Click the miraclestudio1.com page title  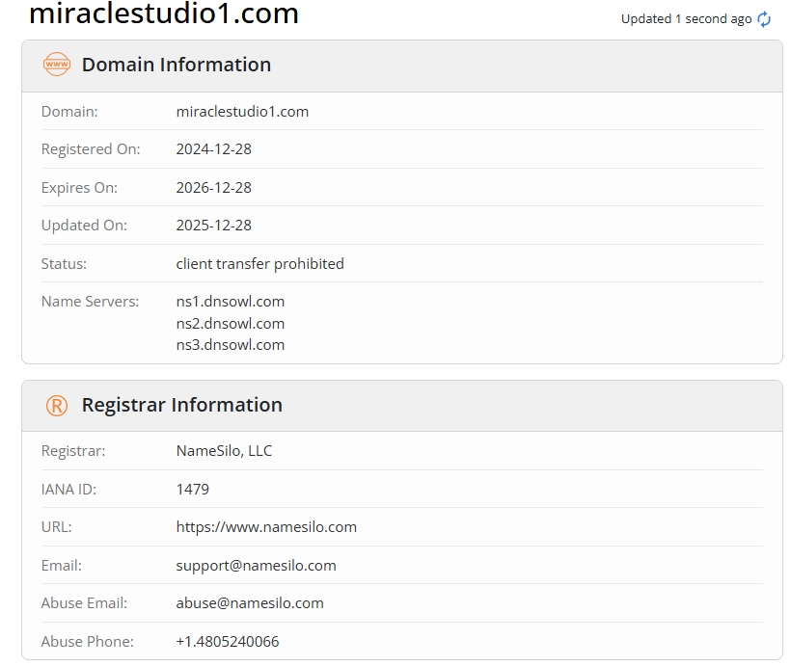(x=164, y=14)
